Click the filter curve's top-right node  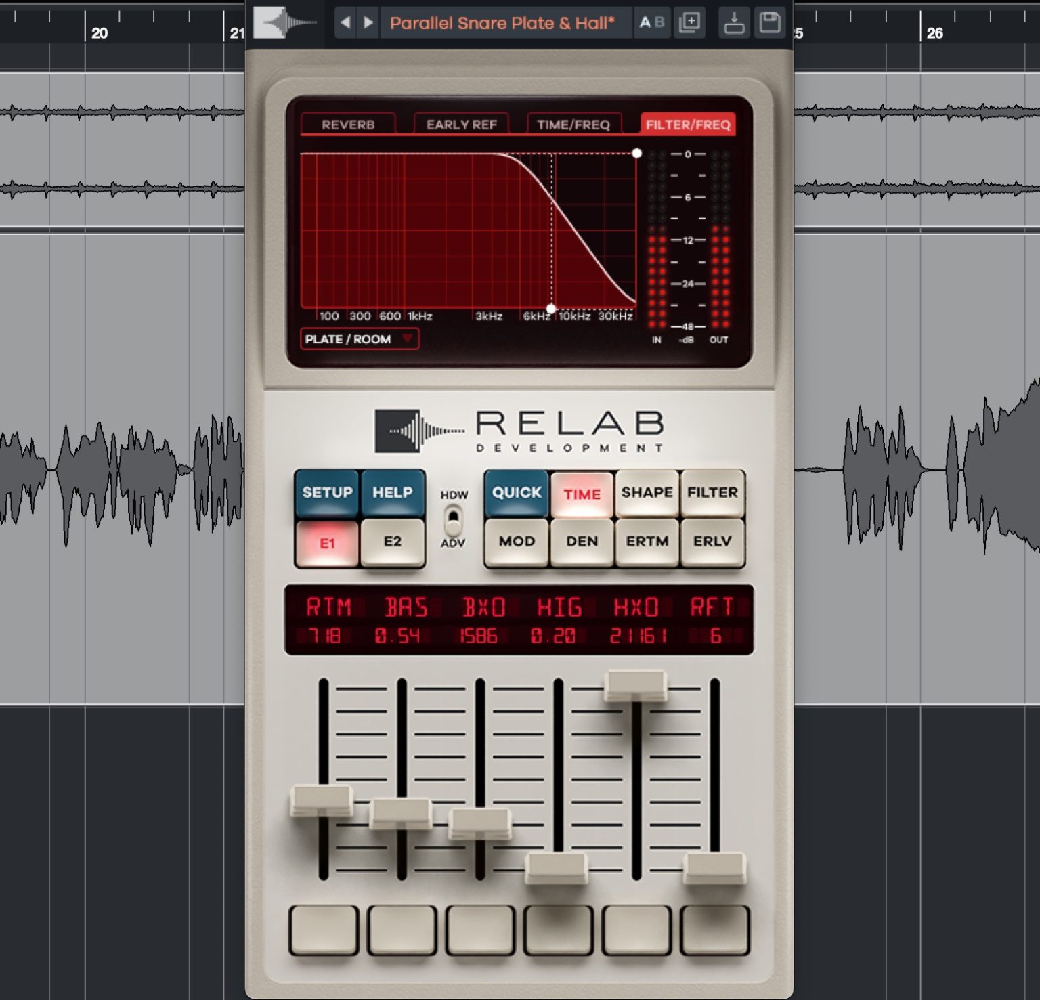pyautogui.click(x=636, y=154)
